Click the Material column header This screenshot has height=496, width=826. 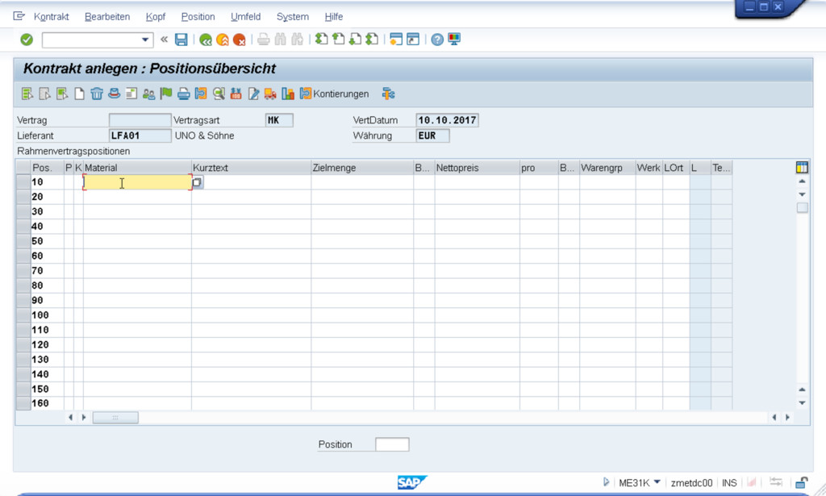point(137,168)
